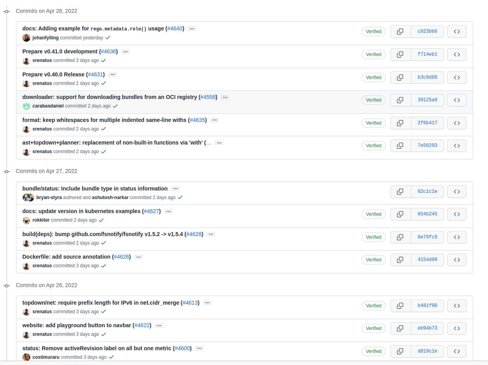Open the bundle/status commit titled Include bundle type

point(95,189)
